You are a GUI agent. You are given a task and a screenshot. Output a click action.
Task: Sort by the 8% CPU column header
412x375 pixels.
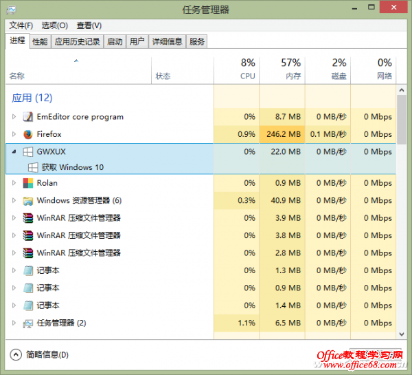[x=236, y=70]
